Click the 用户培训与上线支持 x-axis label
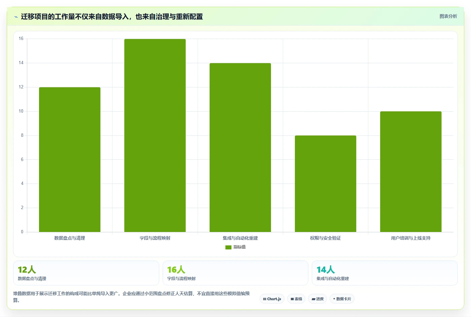The image size is (471, 317). 411,238
